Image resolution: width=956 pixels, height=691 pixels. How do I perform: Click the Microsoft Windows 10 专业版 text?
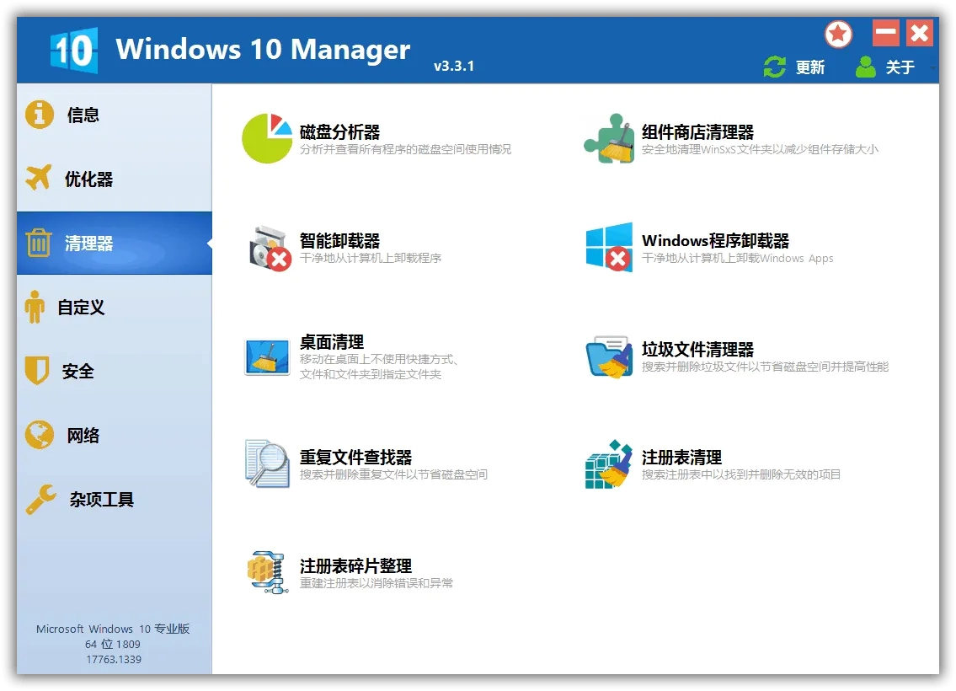[x=113, y=629]
